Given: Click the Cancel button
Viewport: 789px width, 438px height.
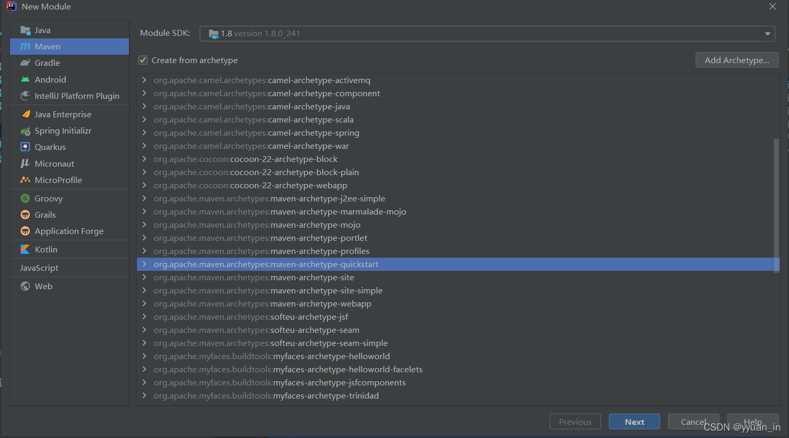Looking at the screenshot, I should pyautogui.click(x=694, y=422).
